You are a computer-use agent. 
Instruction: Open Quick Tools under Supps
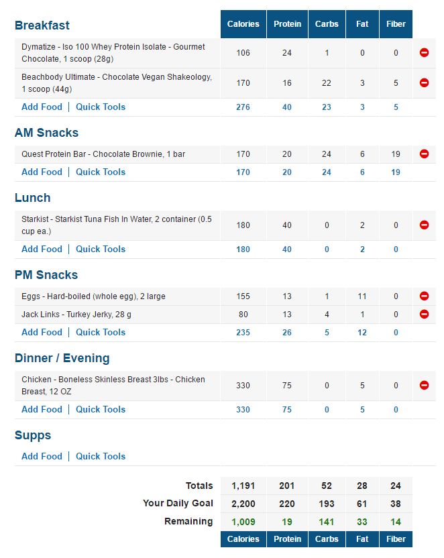[101, 456]
